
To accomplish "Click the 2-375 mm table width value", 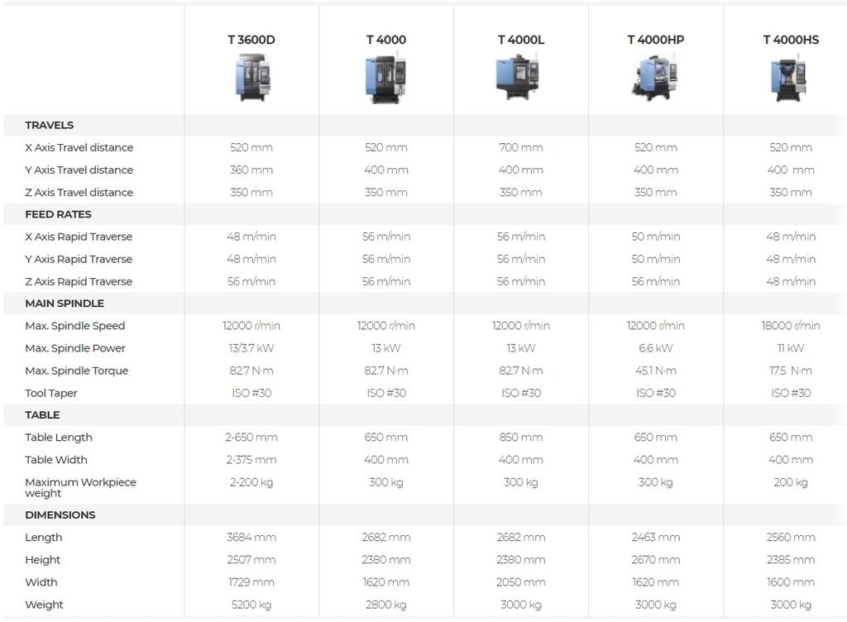I will coord(251,460).
